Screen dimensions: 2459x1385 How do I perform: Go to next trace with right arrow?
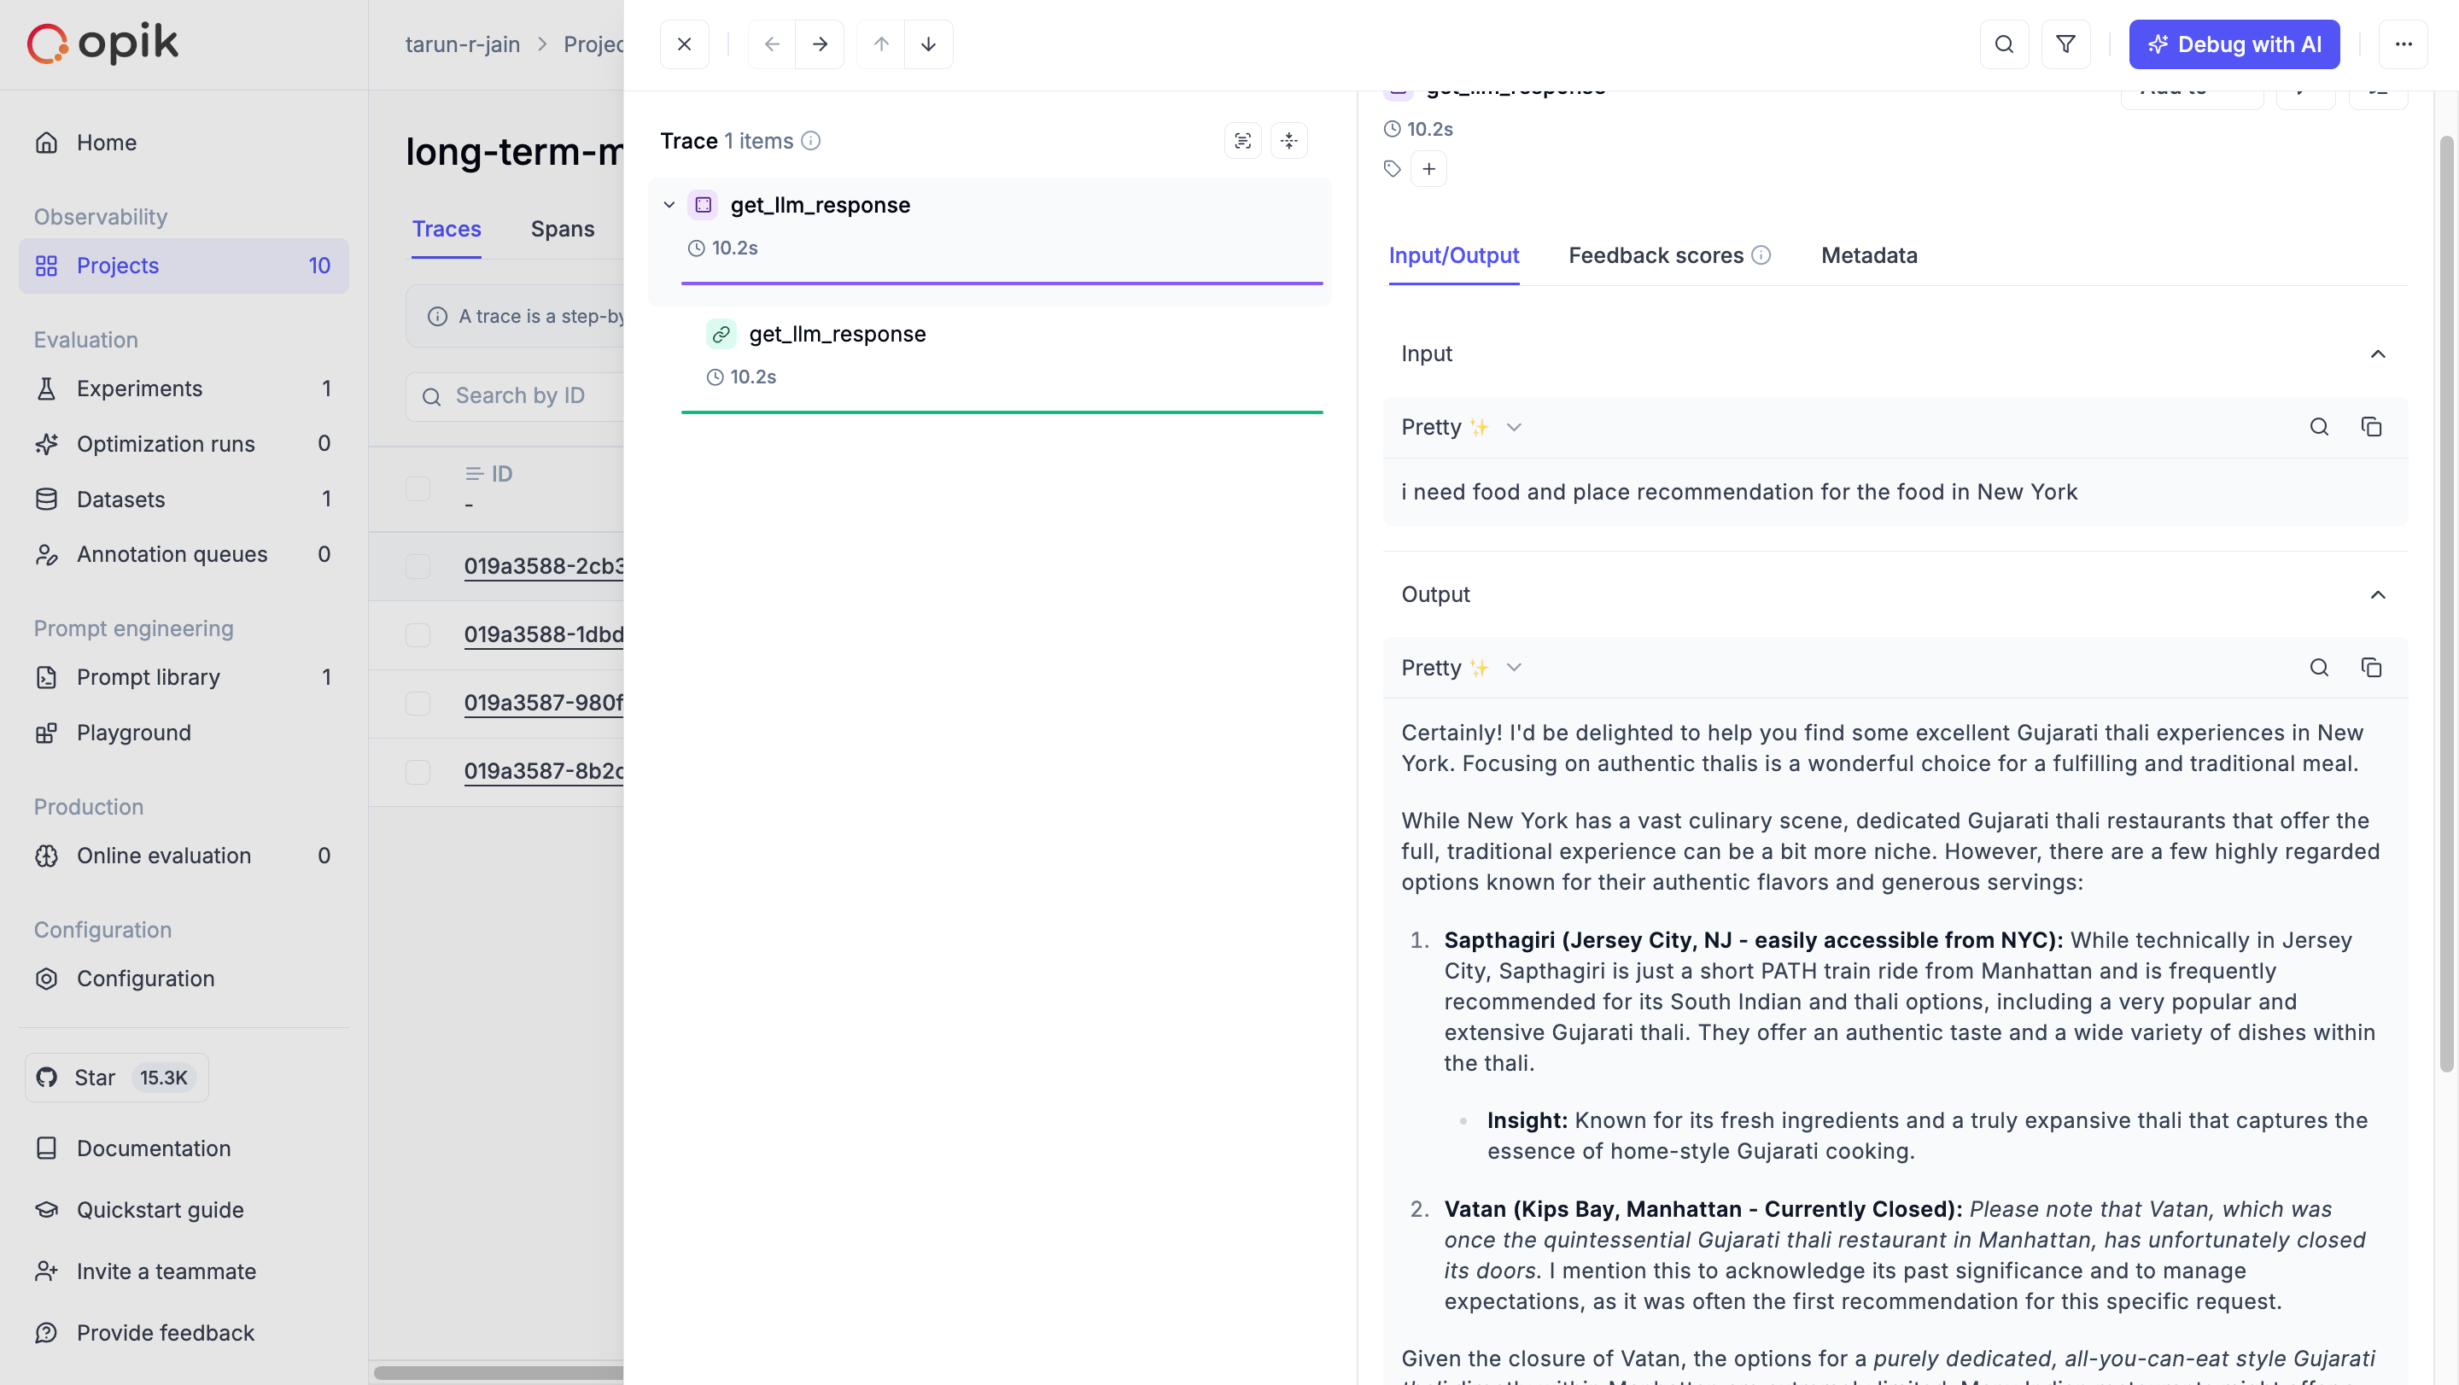[819, 44]
